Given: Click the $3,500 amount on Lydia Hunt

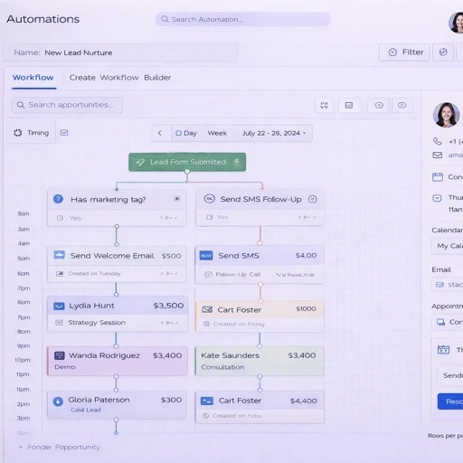Looking at the screenshot, I should point(168,306).
